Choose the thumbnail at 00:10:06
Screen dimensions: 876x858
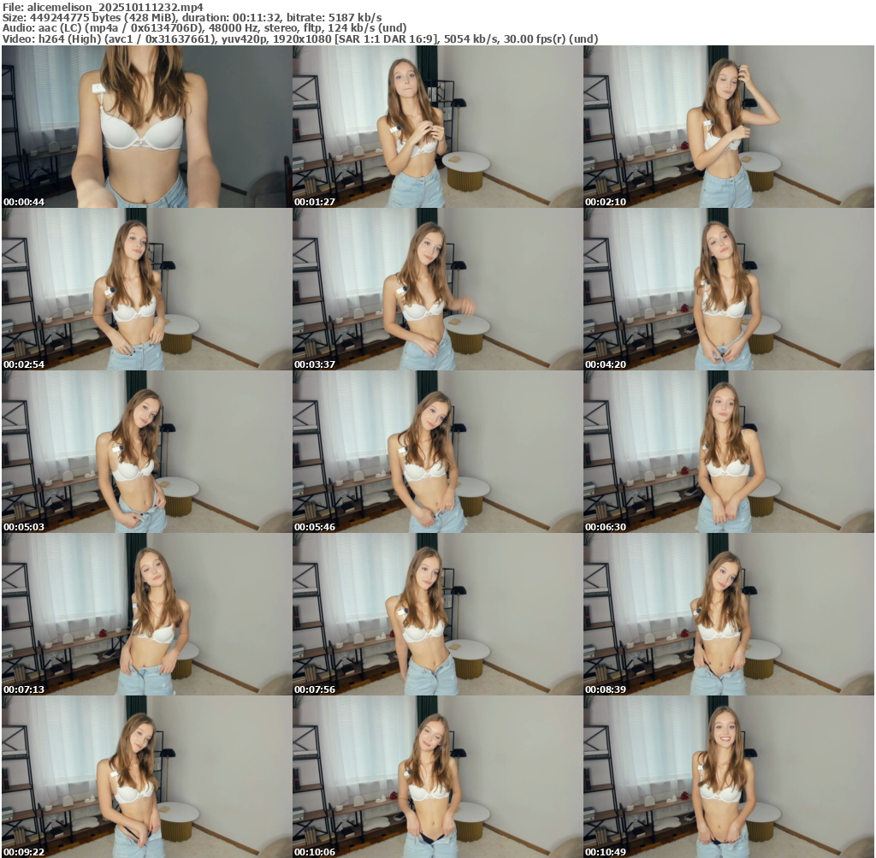tap(437, 777)
